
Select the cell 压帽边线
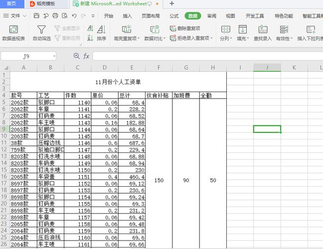(50, 143)
